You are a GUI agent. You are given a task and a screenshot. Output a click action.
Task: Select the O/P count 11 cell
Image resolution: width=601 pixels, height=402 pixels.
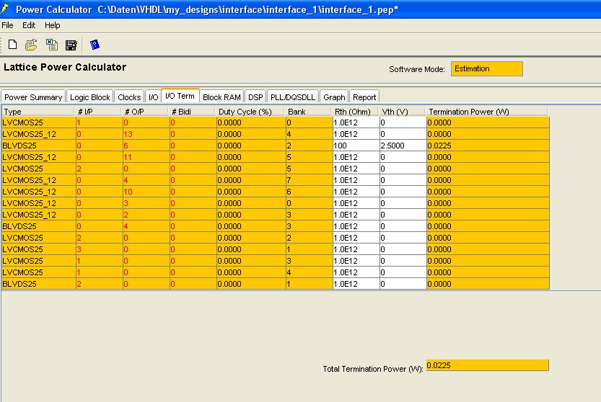coord(146,157)
